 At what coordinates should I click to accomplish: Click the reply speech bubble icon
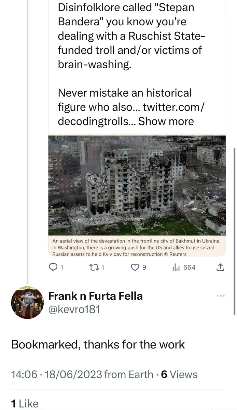click(53, 268)
